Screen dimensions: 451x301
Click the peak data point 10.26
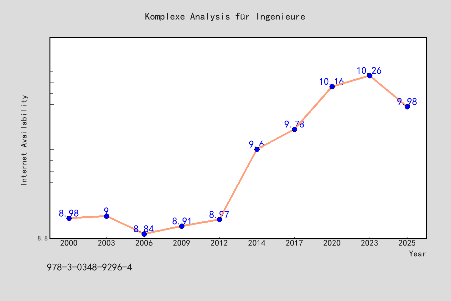(x=370, y=76)
